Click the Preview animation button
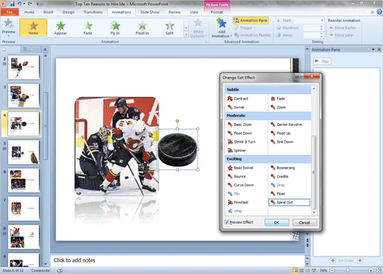This screenshot has height=274, width=383. pyautogui.click(x=9, y=27)
